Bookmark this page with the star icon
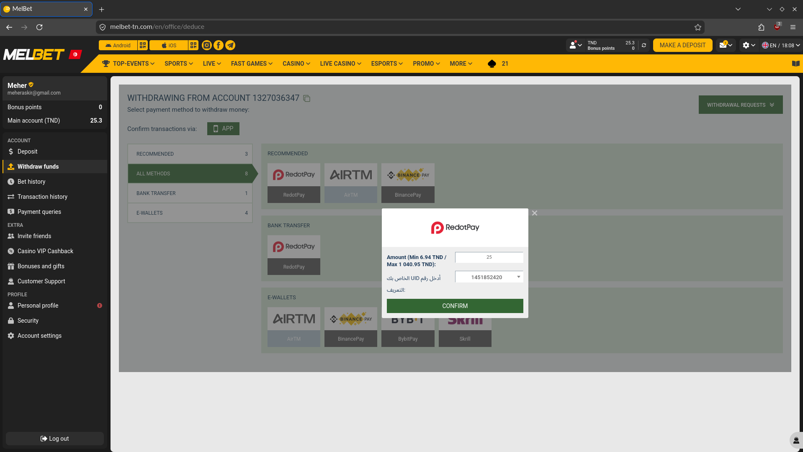This screenshot has height=452, width=803. point(698,27)
